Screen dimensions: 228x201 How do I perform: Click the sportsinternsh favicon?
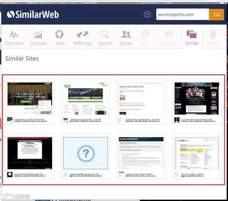coord(121,174)
